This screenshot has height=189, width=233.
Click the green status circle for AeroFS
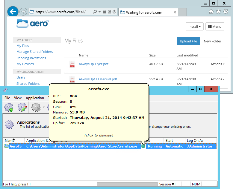point(143,146)
